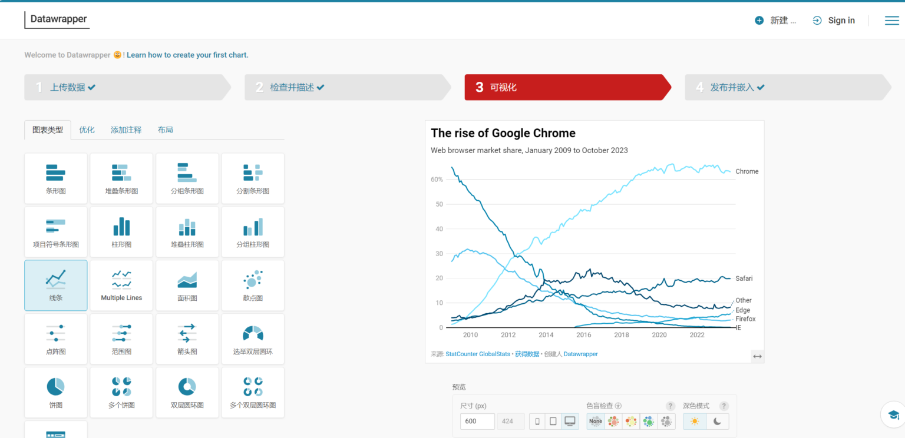Open 'Learn how to create your first chart' link
This screenshot has width=905, height=438.
[x=187, y=55]
